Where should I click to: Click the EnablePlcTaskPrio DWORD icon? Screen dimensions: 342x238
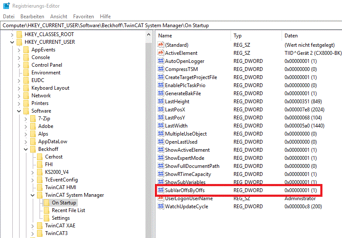coord(161,85)
